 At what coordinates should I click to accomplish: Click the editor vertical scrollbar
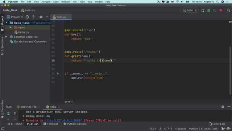coord(230,71)
